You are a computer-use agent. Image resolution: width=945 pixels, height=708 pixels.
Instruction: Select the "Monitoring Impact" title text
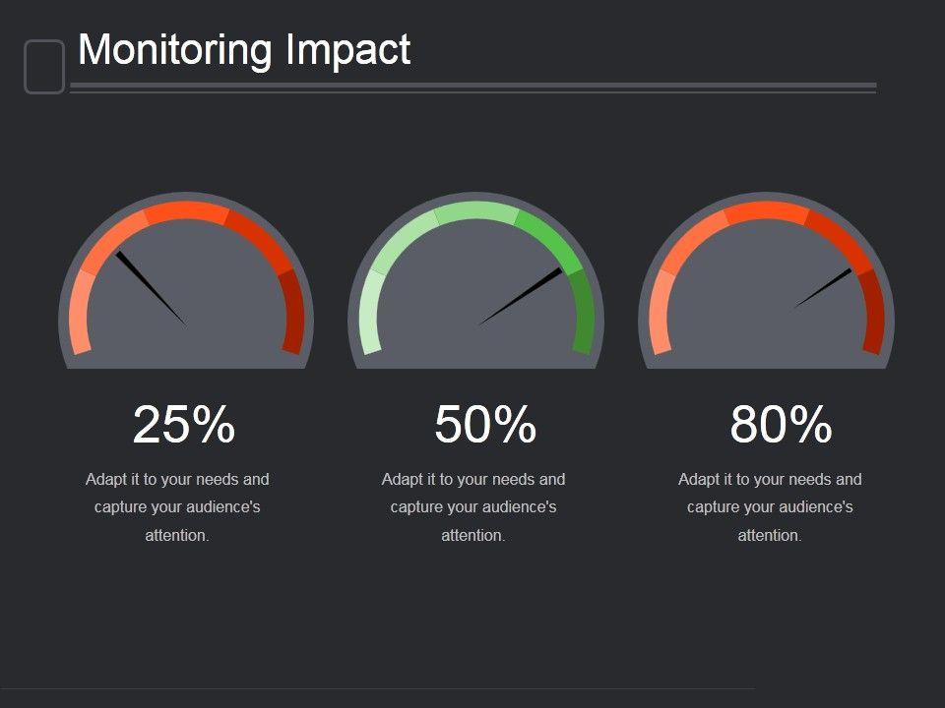tap(244, 49)
